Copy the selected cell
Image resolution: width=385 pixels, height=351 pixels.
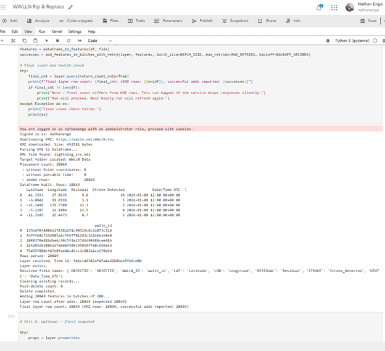coord(24,41)
